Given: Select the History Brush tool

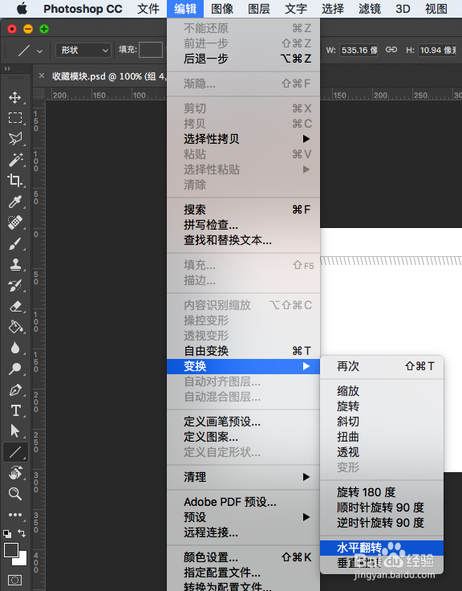Looking at the screenshot, I should (x=15, y=286).
